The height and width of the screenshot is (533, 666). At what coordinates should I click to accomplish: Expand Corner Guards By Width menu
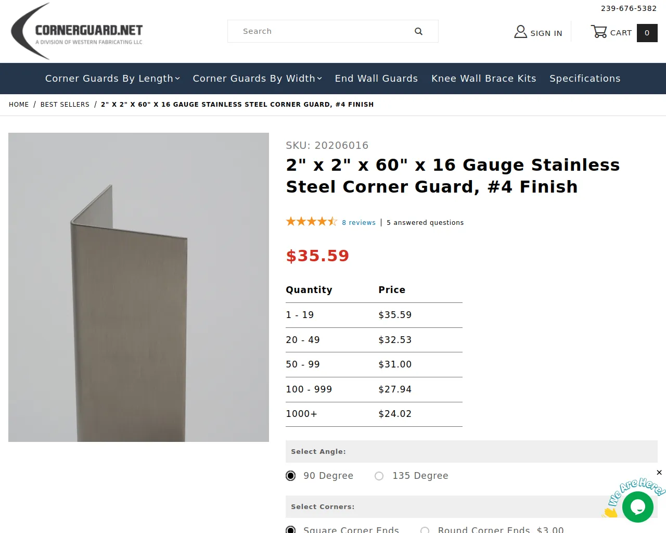point(257,79)
